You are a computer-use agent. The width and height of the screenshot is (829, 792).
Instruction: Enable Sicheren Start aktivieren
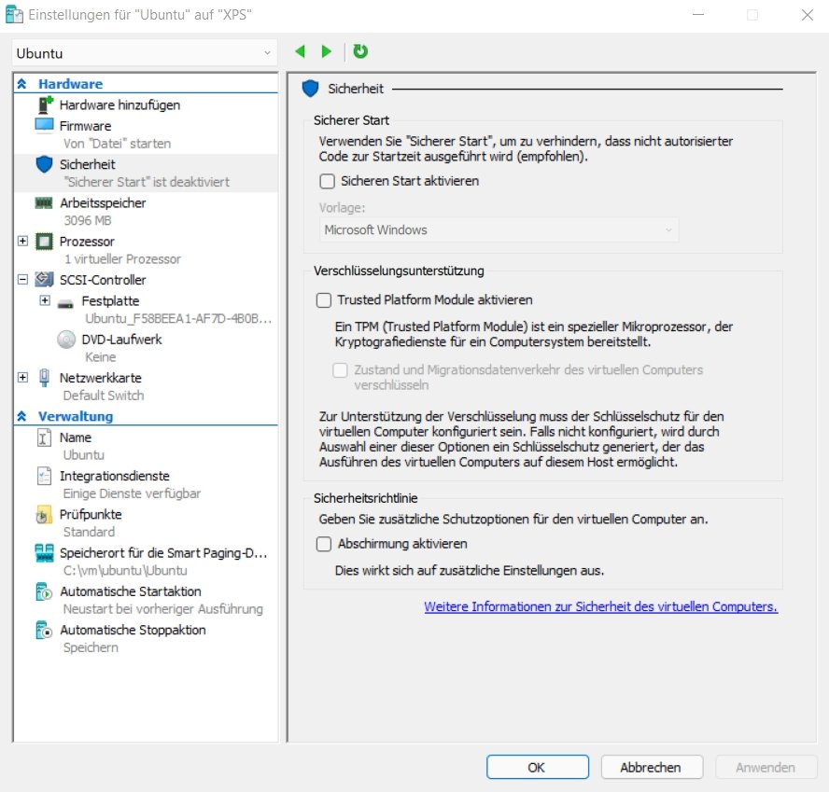(328, 182)
